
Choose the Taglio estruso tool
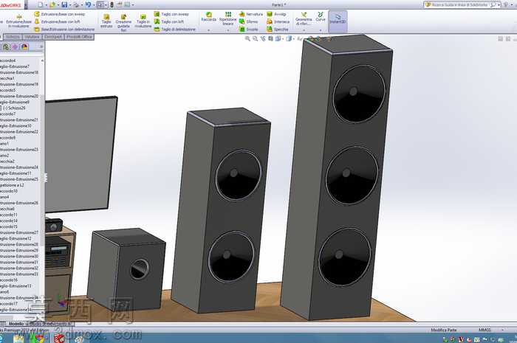click(x=106, y=21)
